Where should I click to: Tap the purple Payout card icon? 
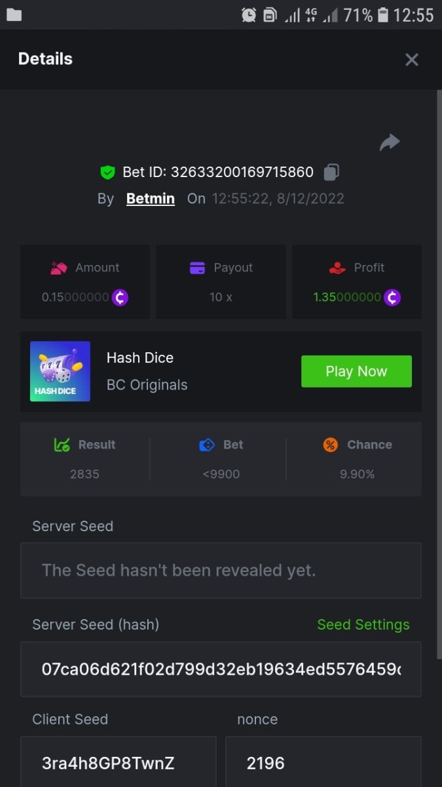coord(197,268)
